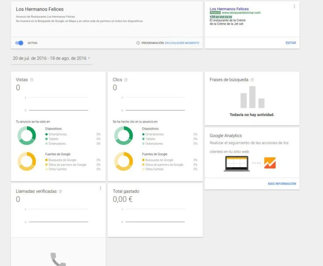Viewport: 323px width, 266px height.
Task: Open the date range 20 de jul. dropdown
Action: point(52,58)
